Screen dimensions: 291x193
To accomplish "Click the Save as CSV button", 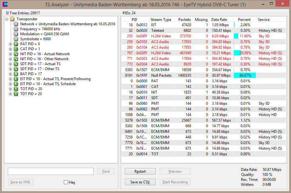I will [140, 182].
